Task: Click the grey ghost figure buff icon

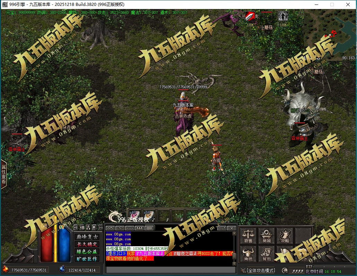Action: click(283, 16)
